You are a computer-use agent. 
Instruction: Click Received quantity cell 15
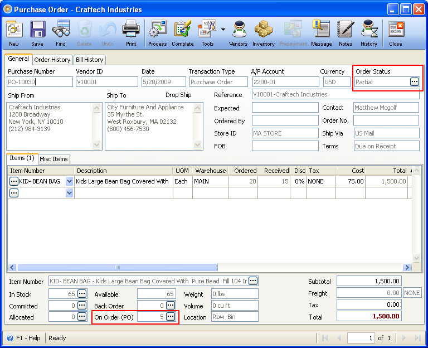tap(274, 181)
